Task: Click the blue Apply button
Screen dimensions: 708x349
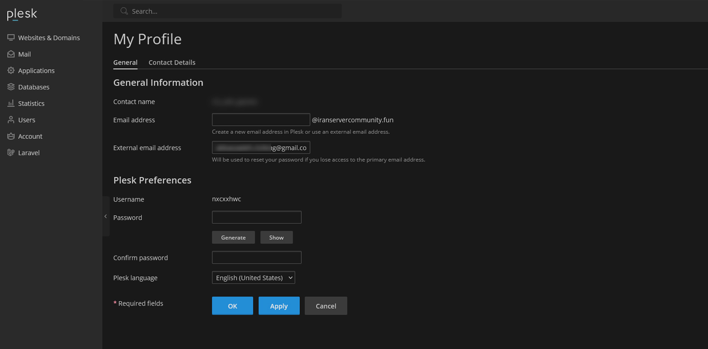Action: point(279,306)
